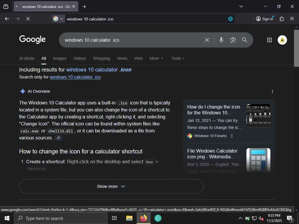
Task: Go back to the previous page
Action: pos(7,19)
